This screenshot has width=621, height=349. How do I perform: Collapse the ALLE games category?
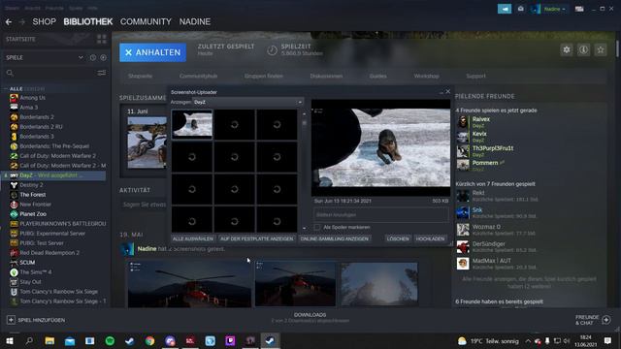tap(7, 88)
